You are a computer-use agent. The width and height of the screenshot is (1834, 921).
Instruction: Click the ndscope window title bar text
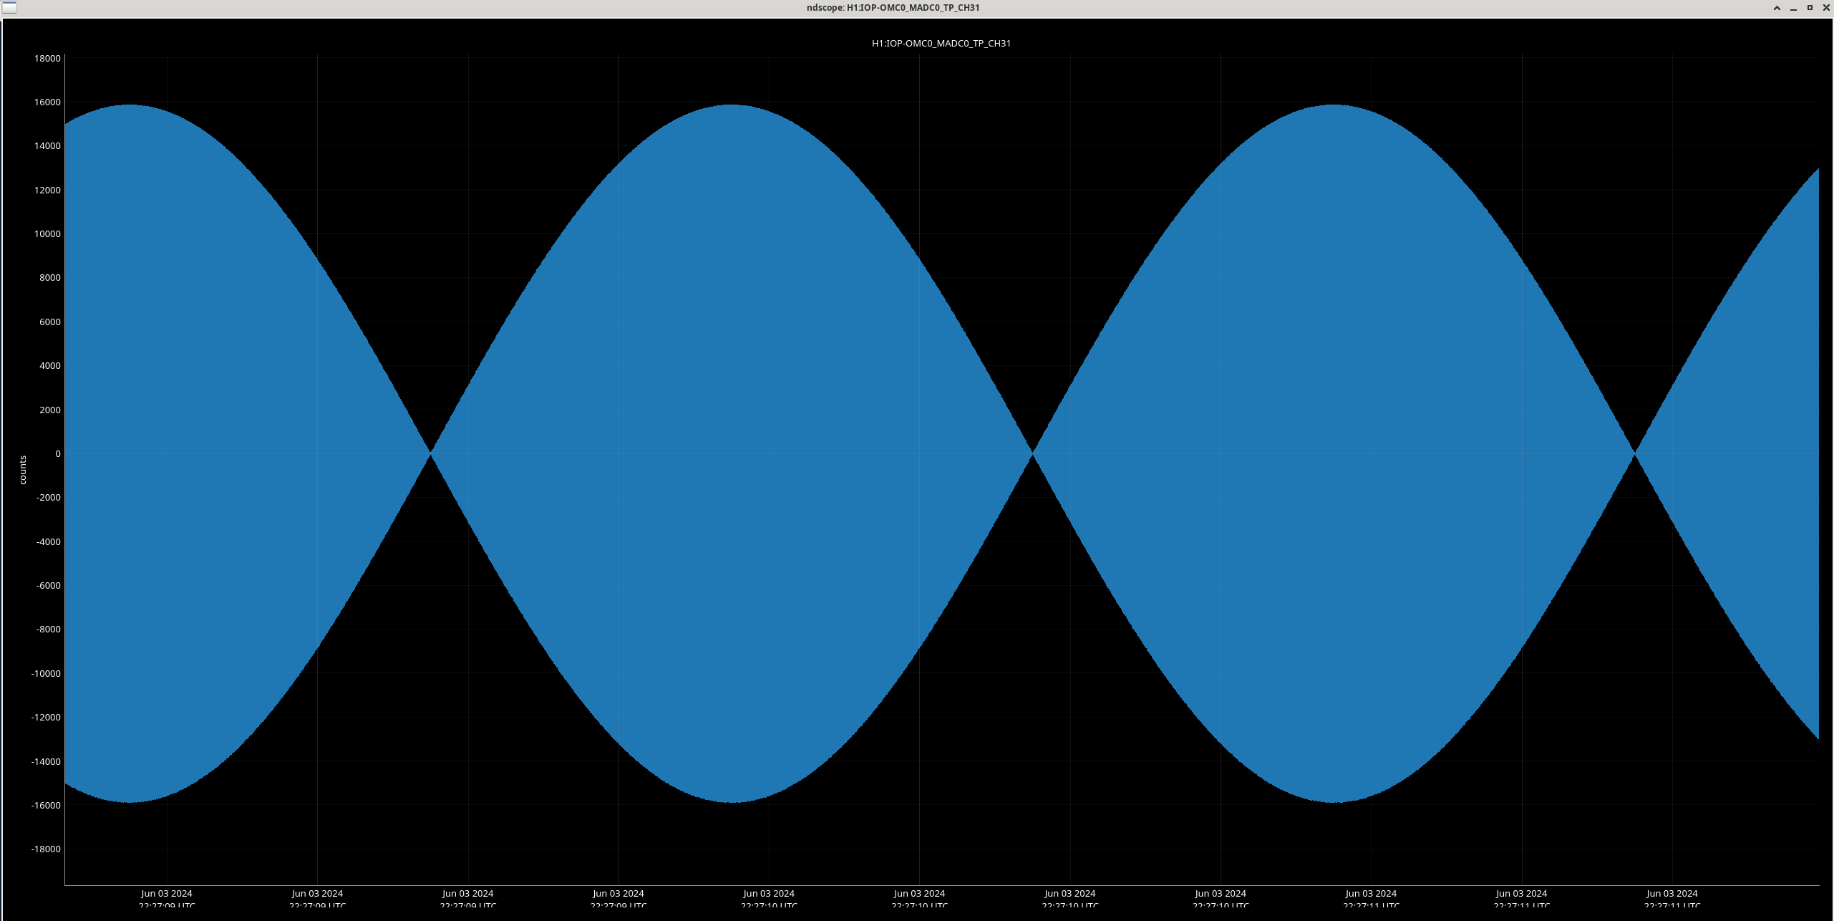tap(893, 8)
